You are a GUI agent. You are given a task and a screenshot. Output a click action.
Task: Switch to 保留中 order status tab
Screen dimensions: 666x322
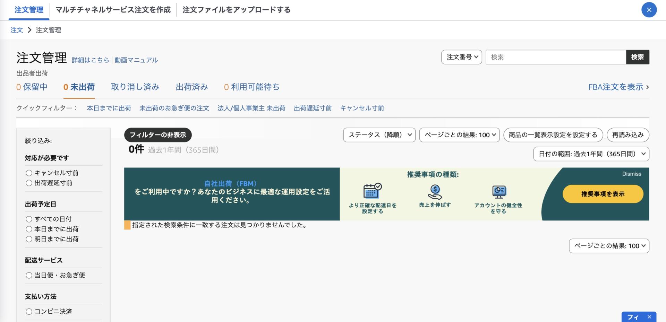(32, 87)
